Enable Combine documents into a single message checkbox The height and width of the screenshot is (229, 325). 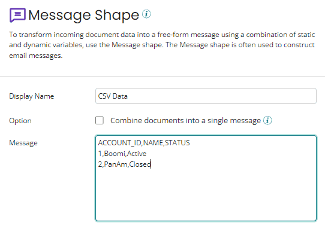pos(100,120)
